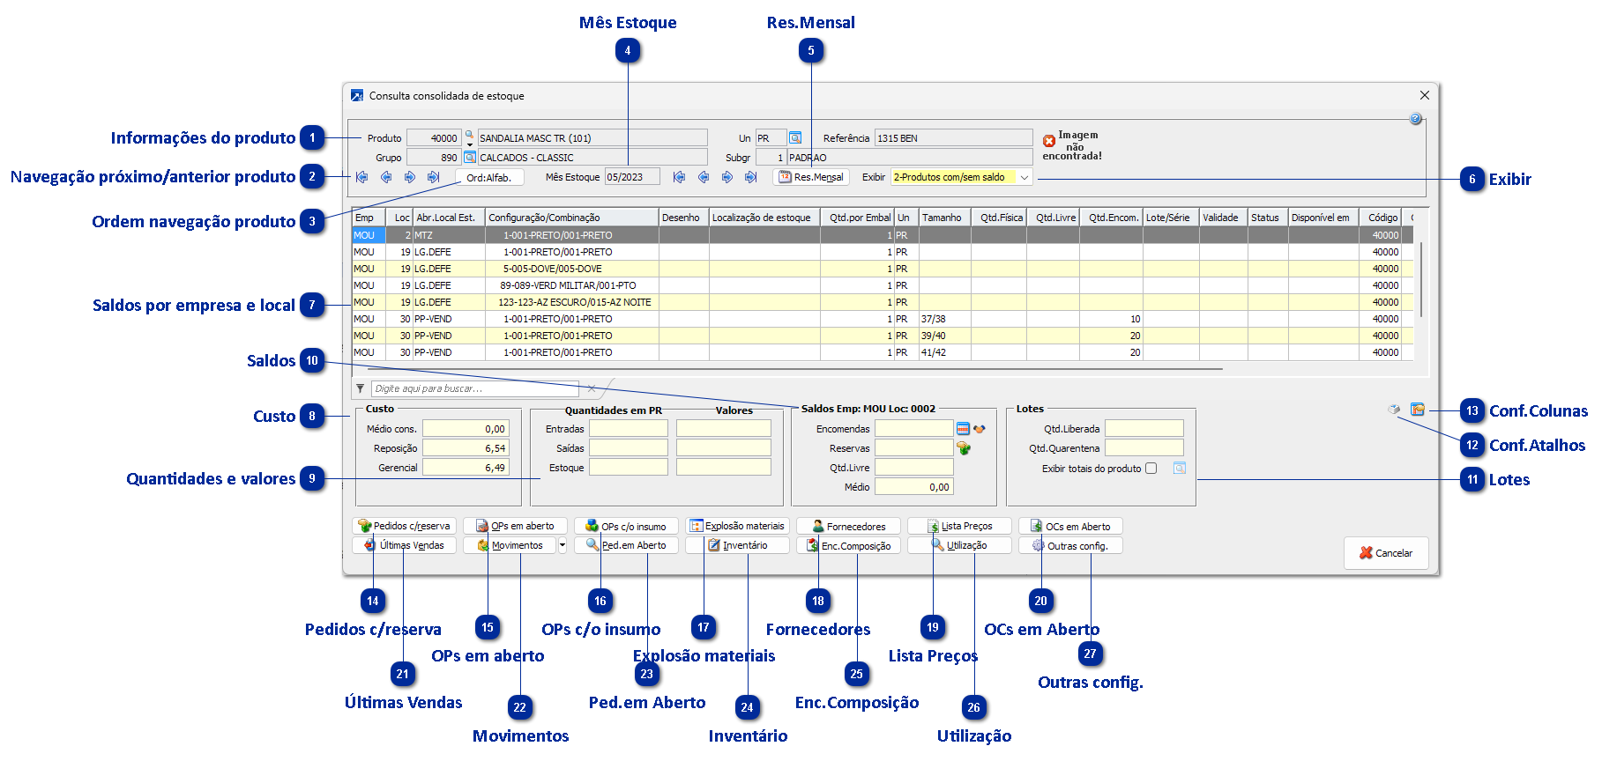Click the help question mark icon
The height and width of the screenshot is (761, 1602).
1415,119
